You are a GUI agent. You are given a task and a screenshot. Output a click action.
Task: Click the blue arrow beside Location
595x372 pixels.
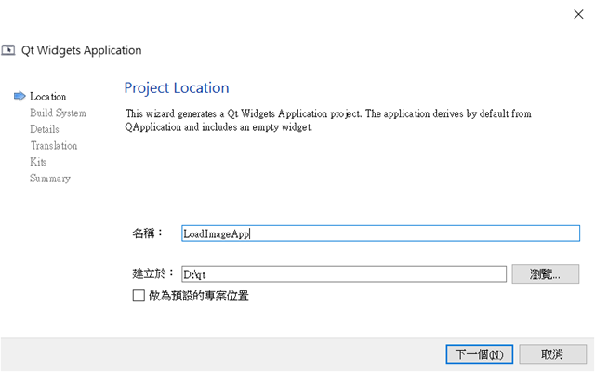point(20,97)
